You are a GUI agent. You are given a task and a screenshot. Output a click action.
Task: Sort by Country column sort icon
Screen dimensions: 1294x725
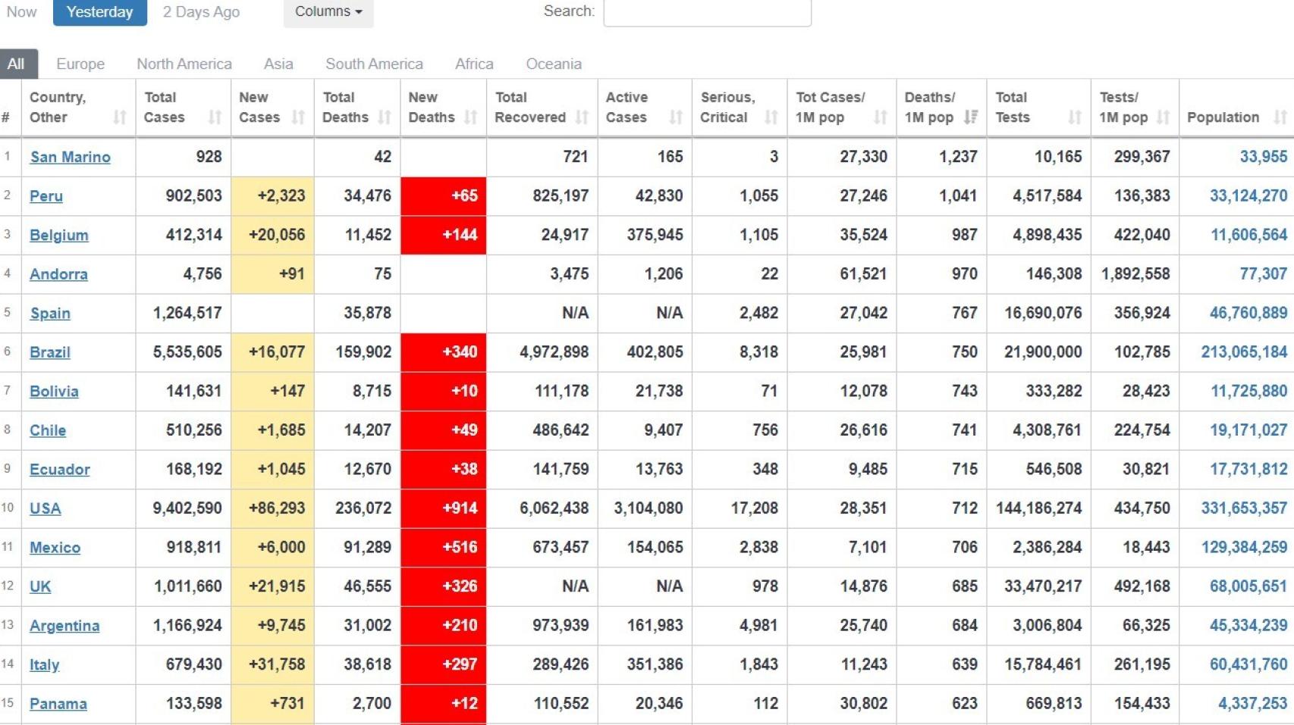(120, 117)
